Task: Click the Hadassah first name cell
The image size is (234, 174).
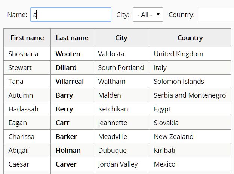Action: click(x=27, y=109)
